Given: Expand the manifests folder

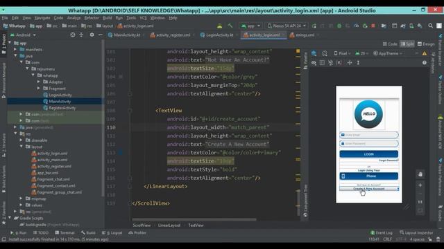Looking at the screenshot, I should click(15, 49).
